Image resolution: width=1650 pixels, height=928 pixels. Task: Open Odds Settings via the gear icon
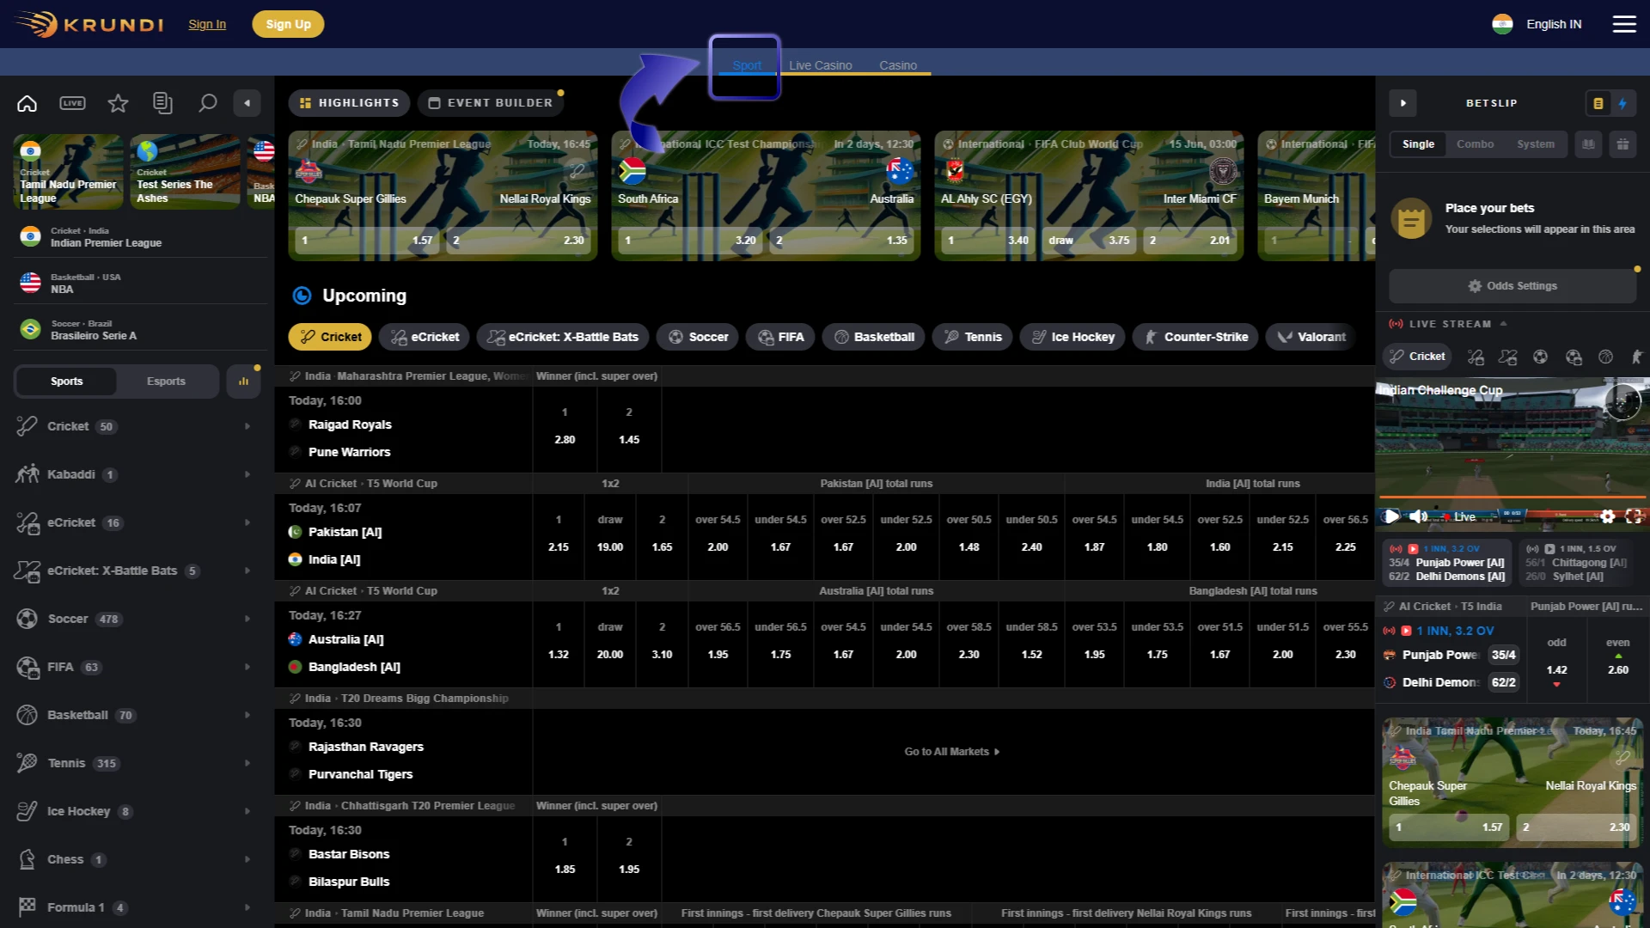(x=1512, y=285)
